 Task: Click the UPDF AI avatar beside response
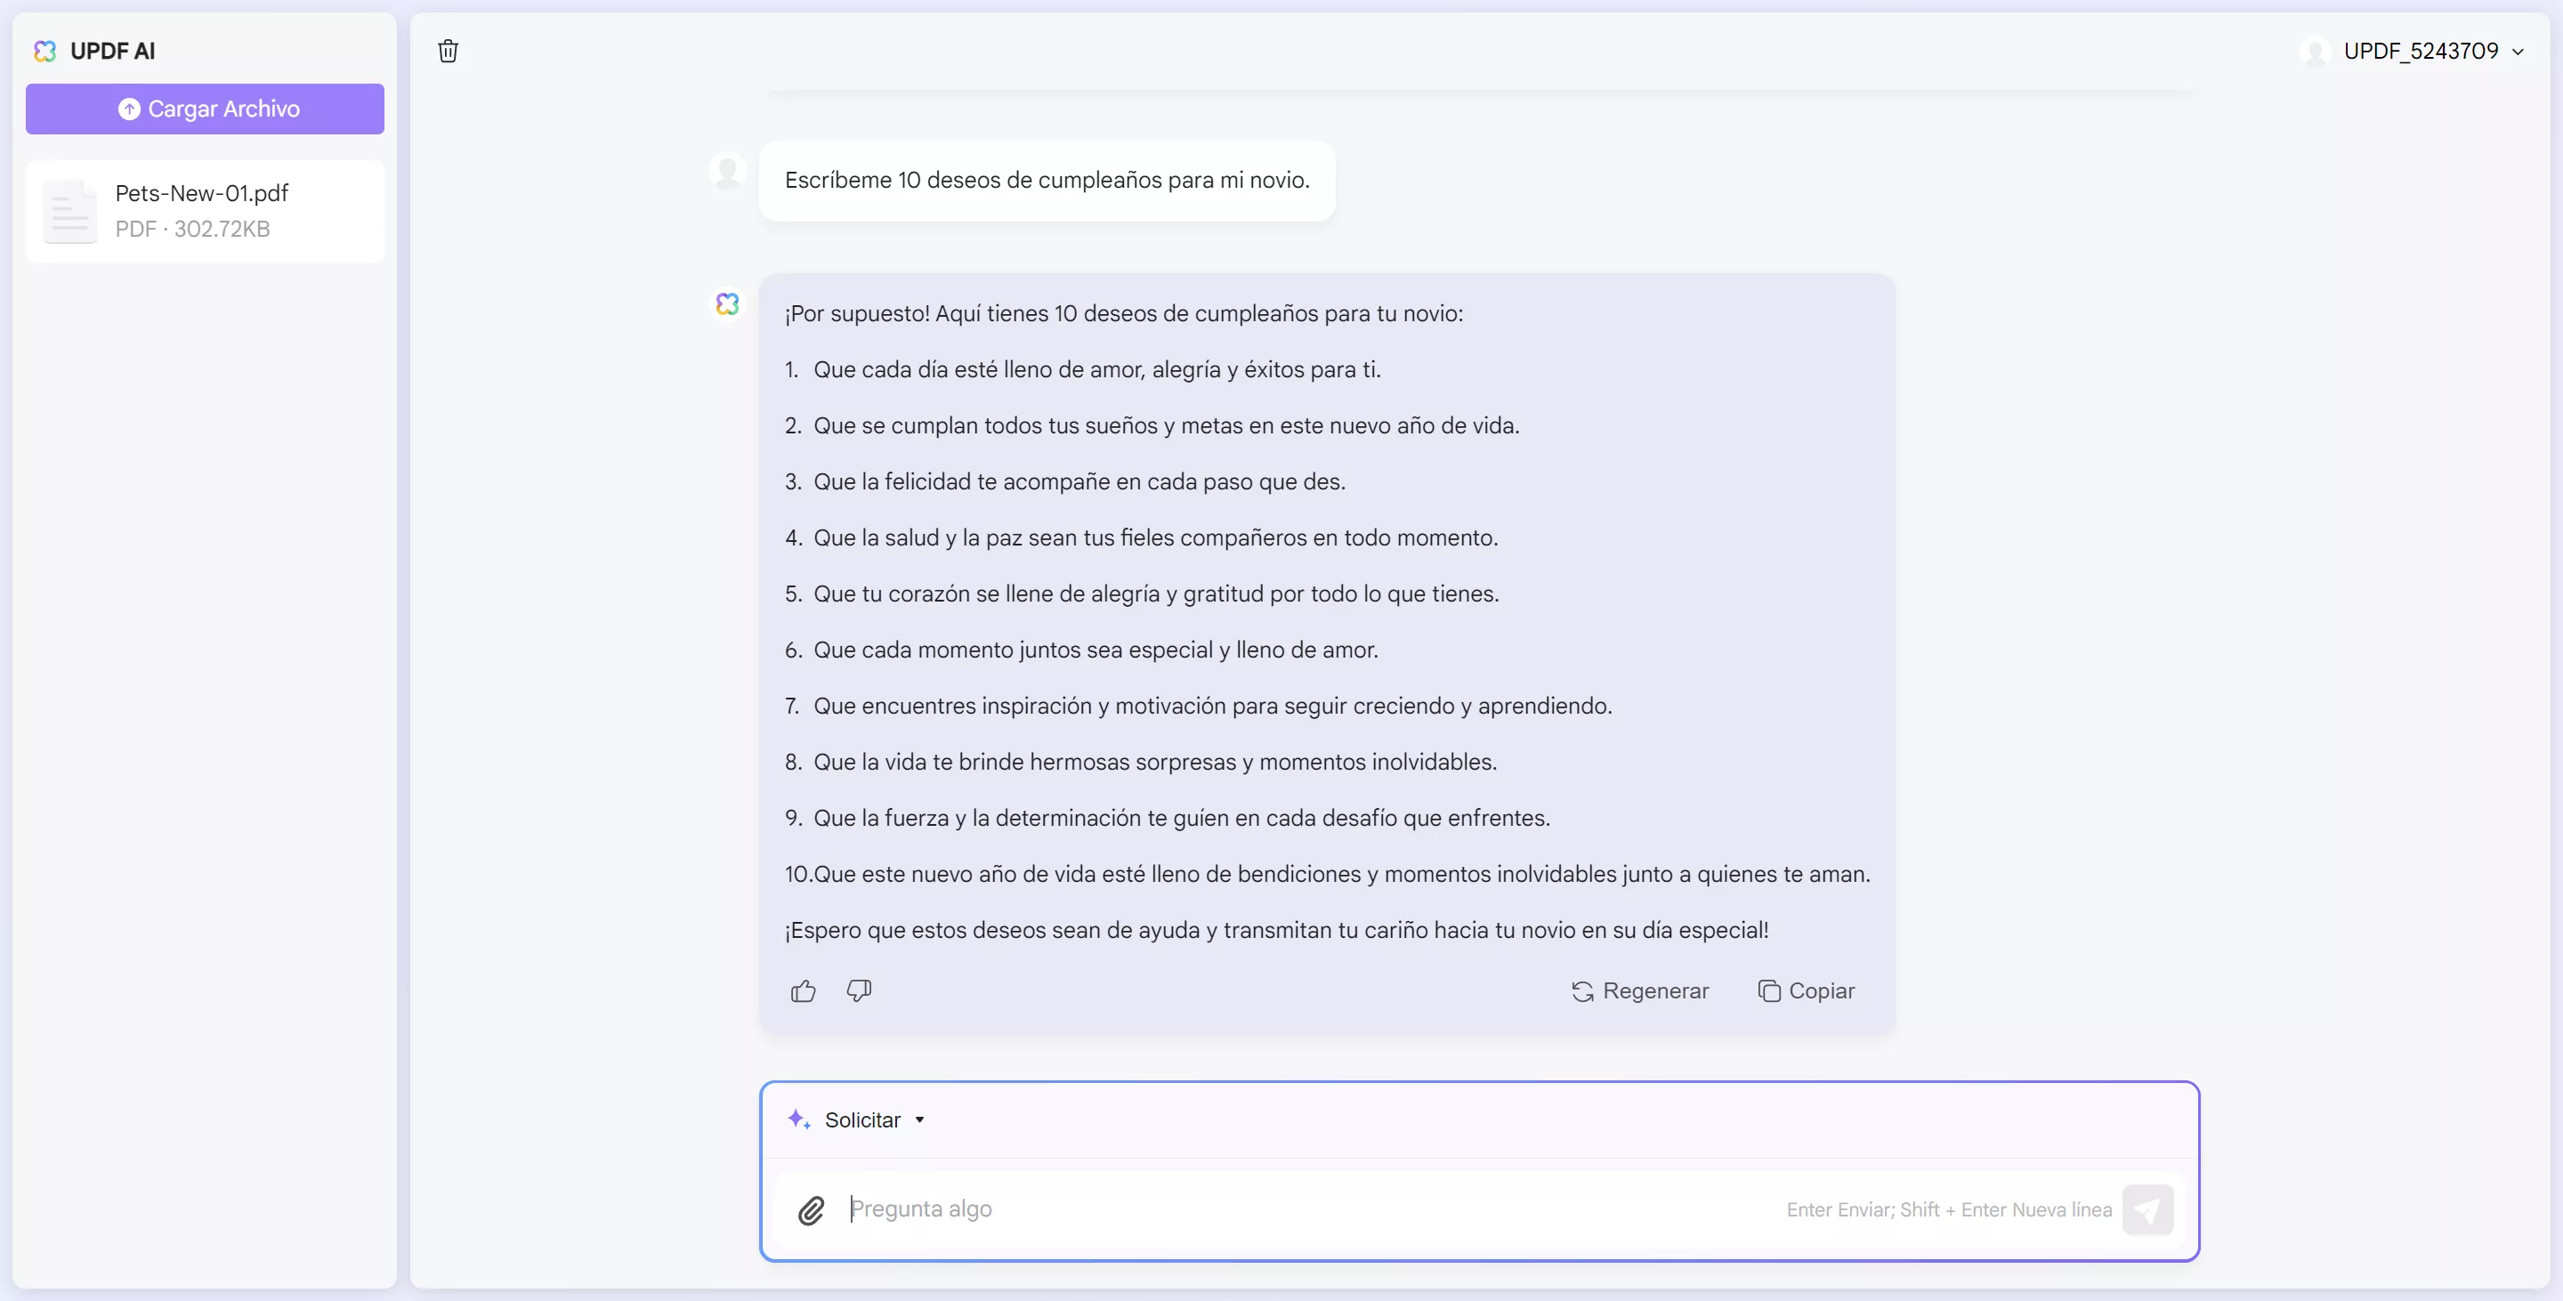[727, 303]
